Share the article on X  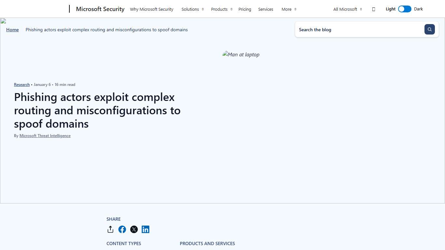134,229
